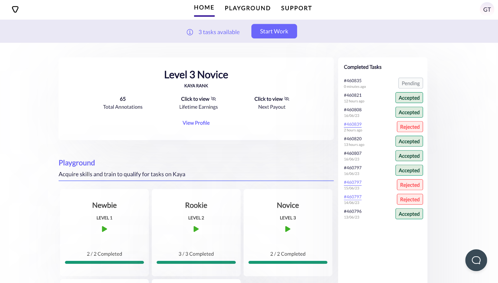Open task #460797 dated 15/06/23

point(353,182)
